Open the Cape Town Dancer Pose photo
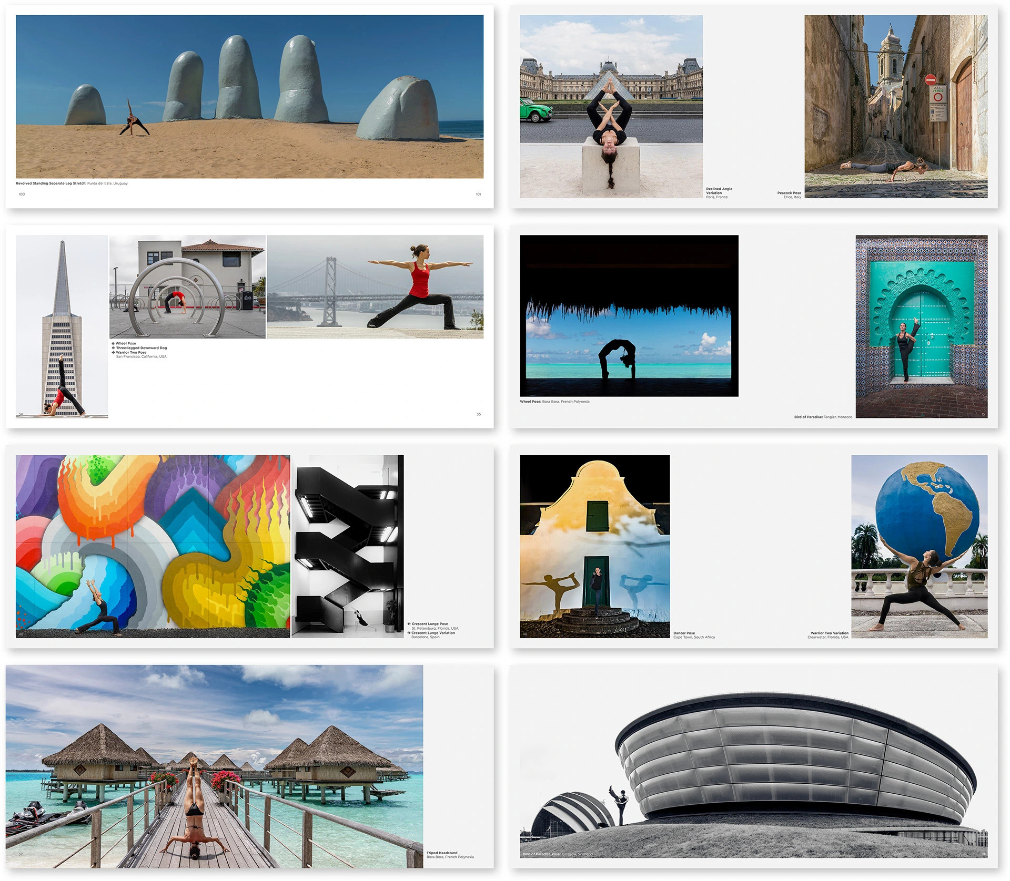Image resolution: width=1010 pixels, height=881 pixels. pos(594,546)
